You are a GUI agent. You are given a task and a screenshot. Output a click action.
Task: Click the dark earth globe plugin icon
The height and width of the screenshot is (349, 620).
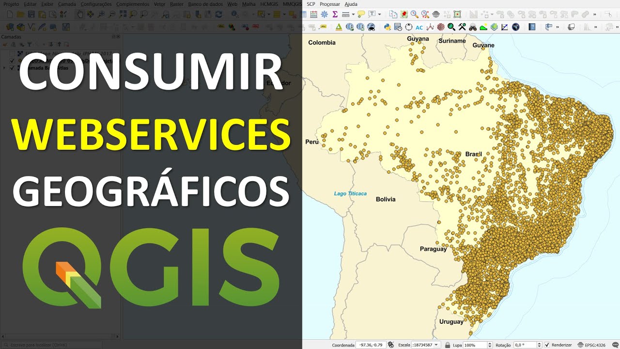point(515,27)
